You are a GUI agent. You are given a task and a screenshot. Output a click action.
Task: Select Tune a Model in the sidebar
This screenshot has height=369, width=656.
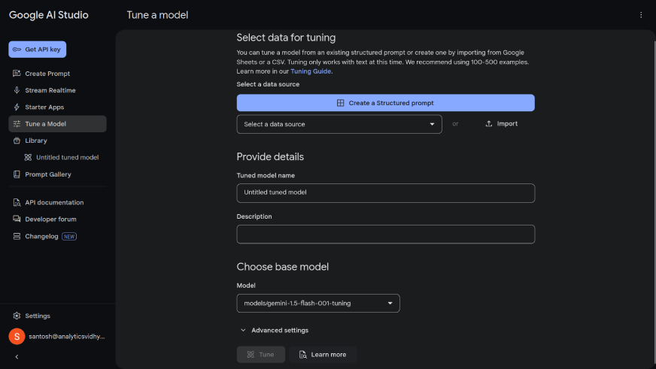coord(57,124)
